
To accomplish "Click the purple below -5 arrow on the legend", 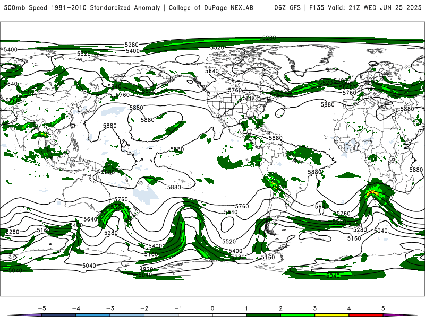I will coord(24,315).
